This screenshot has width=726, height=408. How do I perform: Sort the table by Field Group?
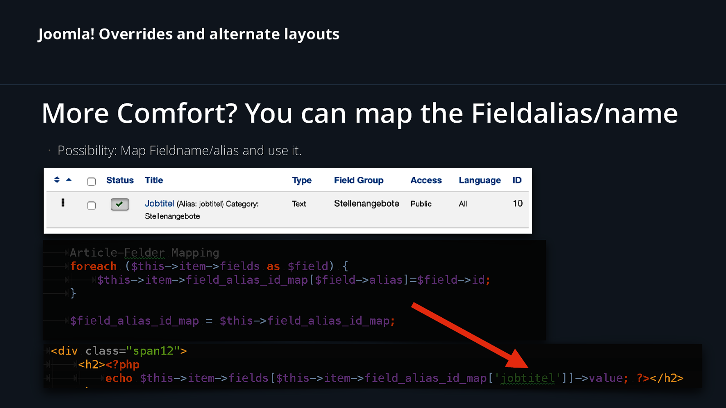coord(358,180)
